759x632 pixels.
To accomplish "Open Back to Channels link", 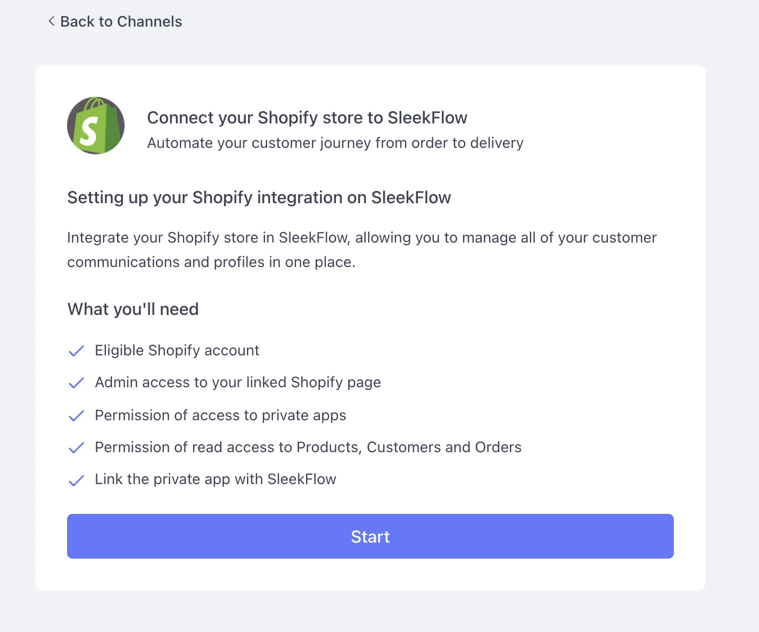I will pos(121,21).
